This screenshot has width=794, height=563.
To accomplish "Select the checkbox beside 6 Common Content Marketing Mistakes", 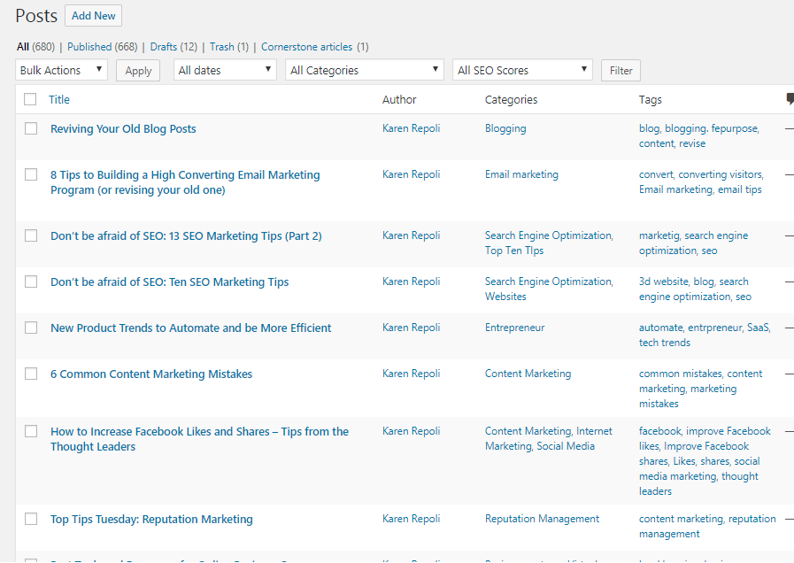I will coord(31,373).
